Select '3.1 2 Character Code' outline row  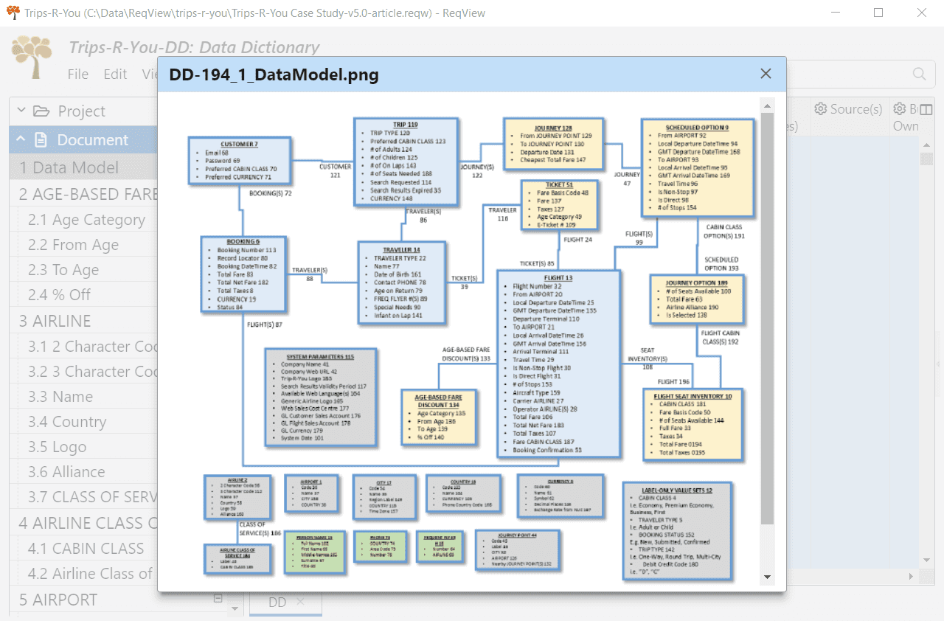(84, 347)
